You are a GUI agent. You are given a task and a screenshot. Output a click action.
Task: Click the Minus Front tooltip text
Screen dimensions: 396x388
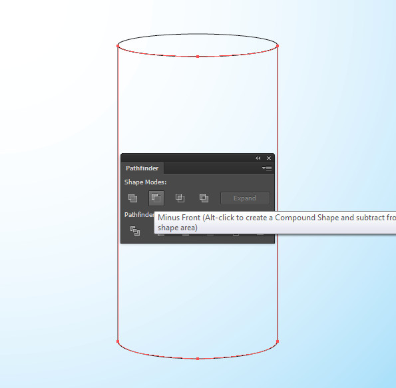tap(277, 222)
